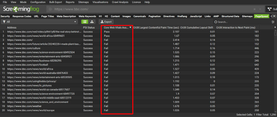Open the All filter dropdown

[x=39, y=22]
